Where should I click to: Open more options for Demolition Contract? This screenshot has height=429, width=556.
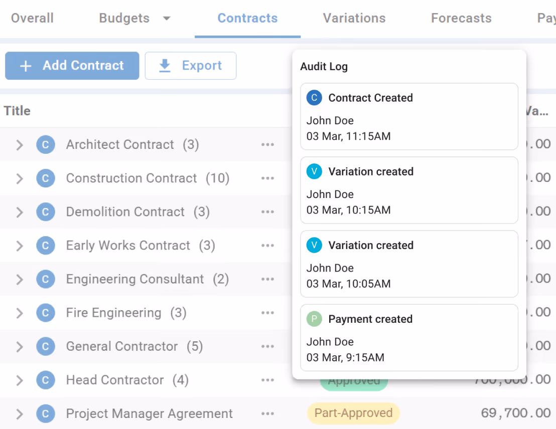pos(268,212)
